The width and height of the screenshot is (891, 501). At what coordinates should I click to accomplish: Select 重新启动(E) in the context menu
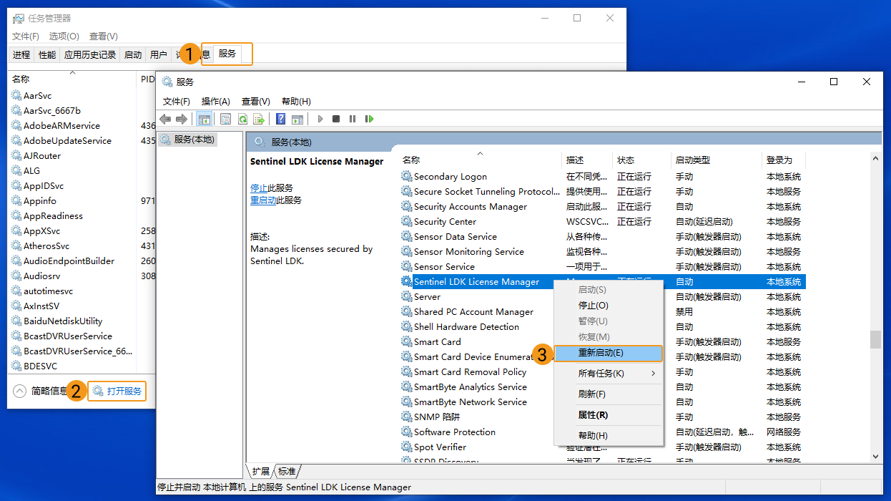(x=601, y=353)
